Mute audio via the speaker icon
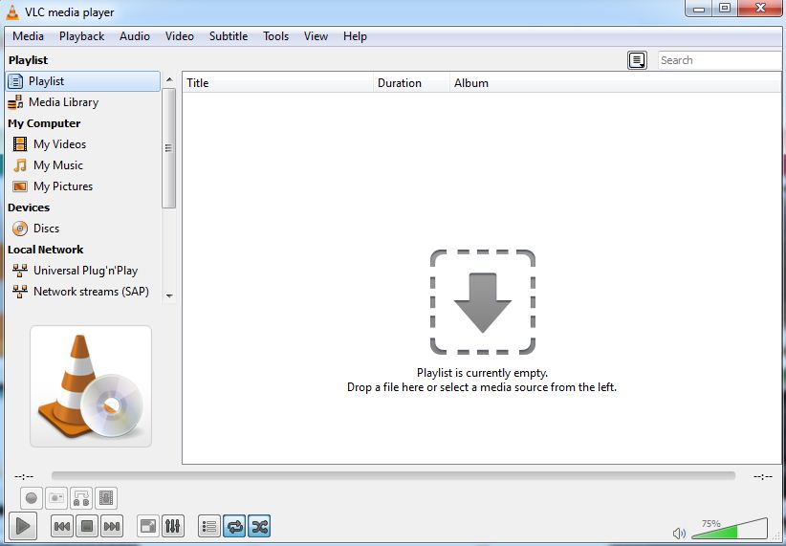786x546 pixels. coord(679,533)
